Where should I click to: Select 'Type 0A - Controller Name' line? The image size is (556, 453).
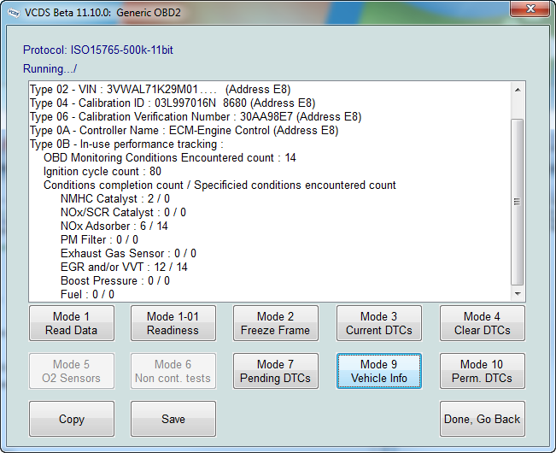pyautogui.click(x=184, y=130)
